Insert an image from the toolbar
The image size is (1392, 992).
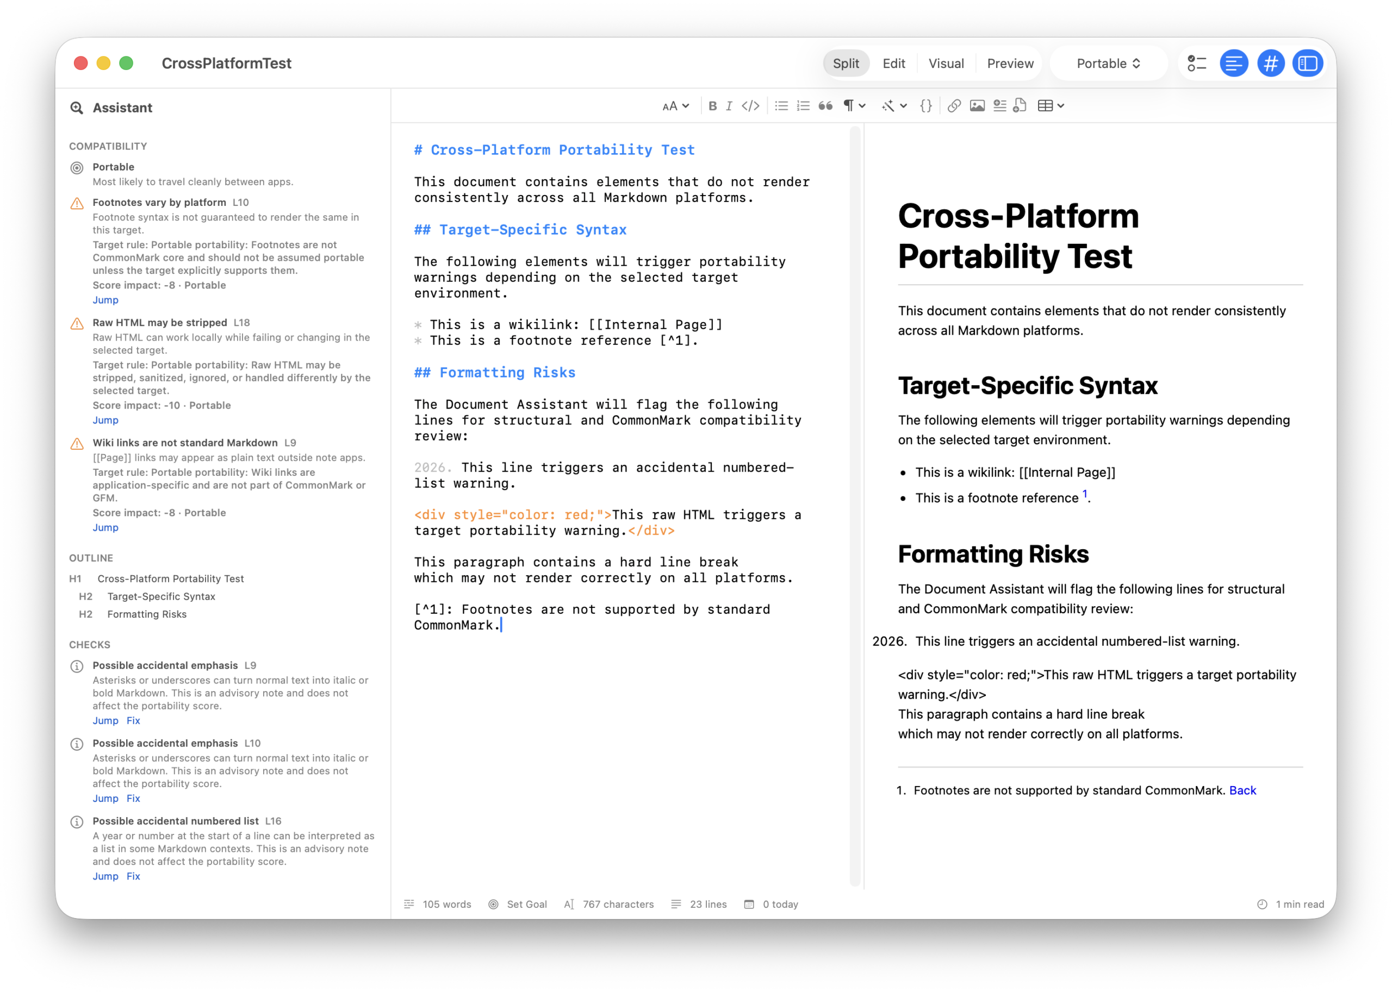[977, 106]
